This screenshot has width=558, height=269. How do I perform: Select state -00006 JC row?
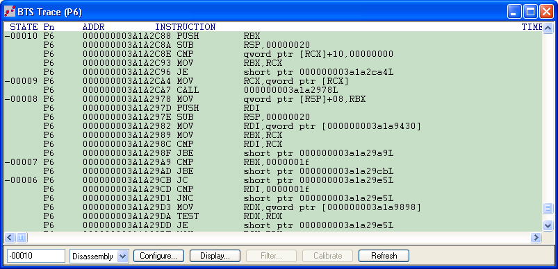click(x=273, y=180)
